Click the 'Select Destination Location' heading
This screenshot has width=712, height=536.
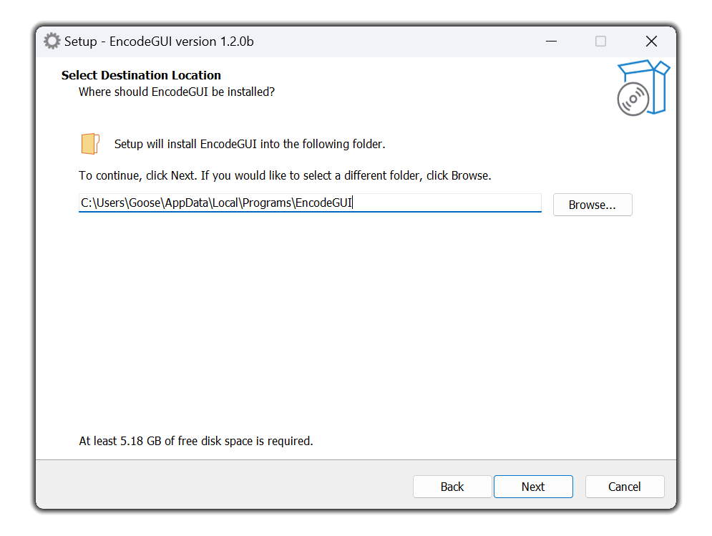[x=141, y=75]
